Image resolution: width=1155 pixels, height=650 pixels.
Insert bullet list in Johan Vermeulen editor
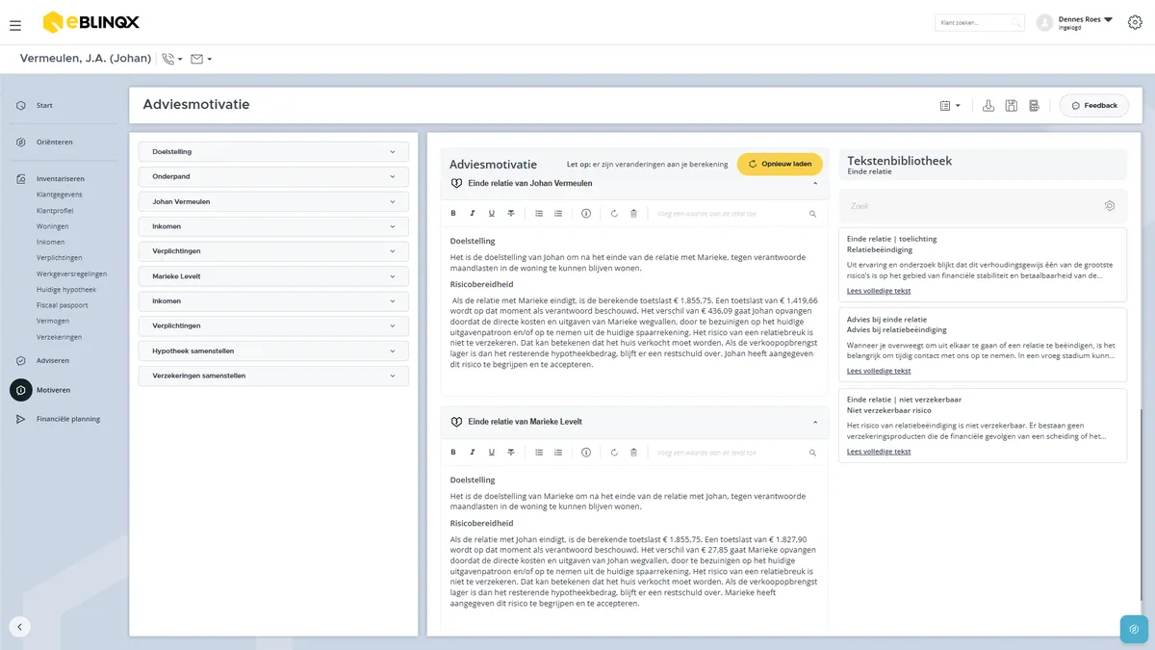538,213
